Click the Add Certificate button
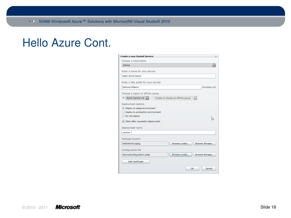The height and width of the screenshot is (218, 291). point(136,162)
